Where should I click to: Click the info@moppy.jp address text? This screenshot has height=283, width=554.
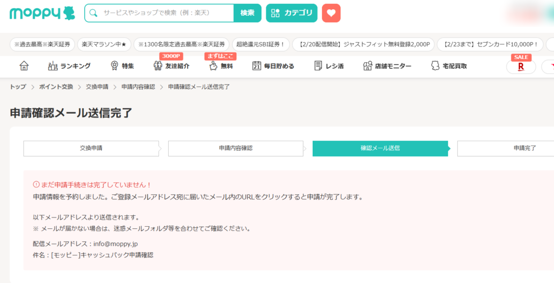[116, 244]
